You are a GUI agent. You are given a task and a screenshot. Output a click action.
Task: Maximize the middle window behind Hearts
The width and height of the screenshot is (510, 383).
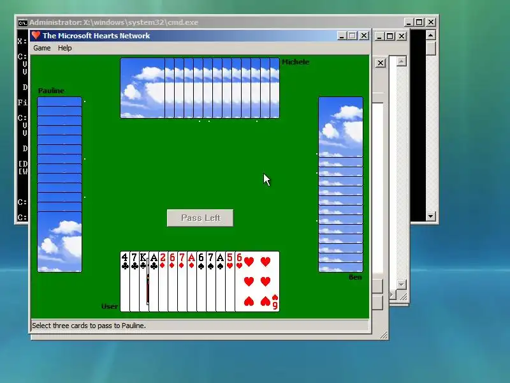390,36
